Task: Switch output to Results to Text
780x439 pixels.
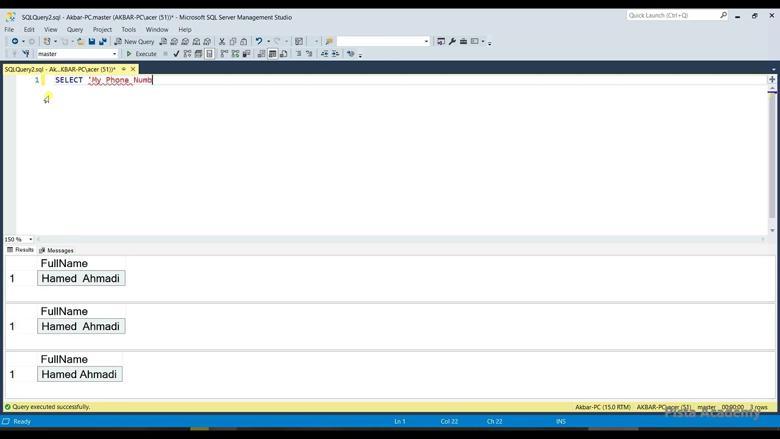Action: pos(261,54)
